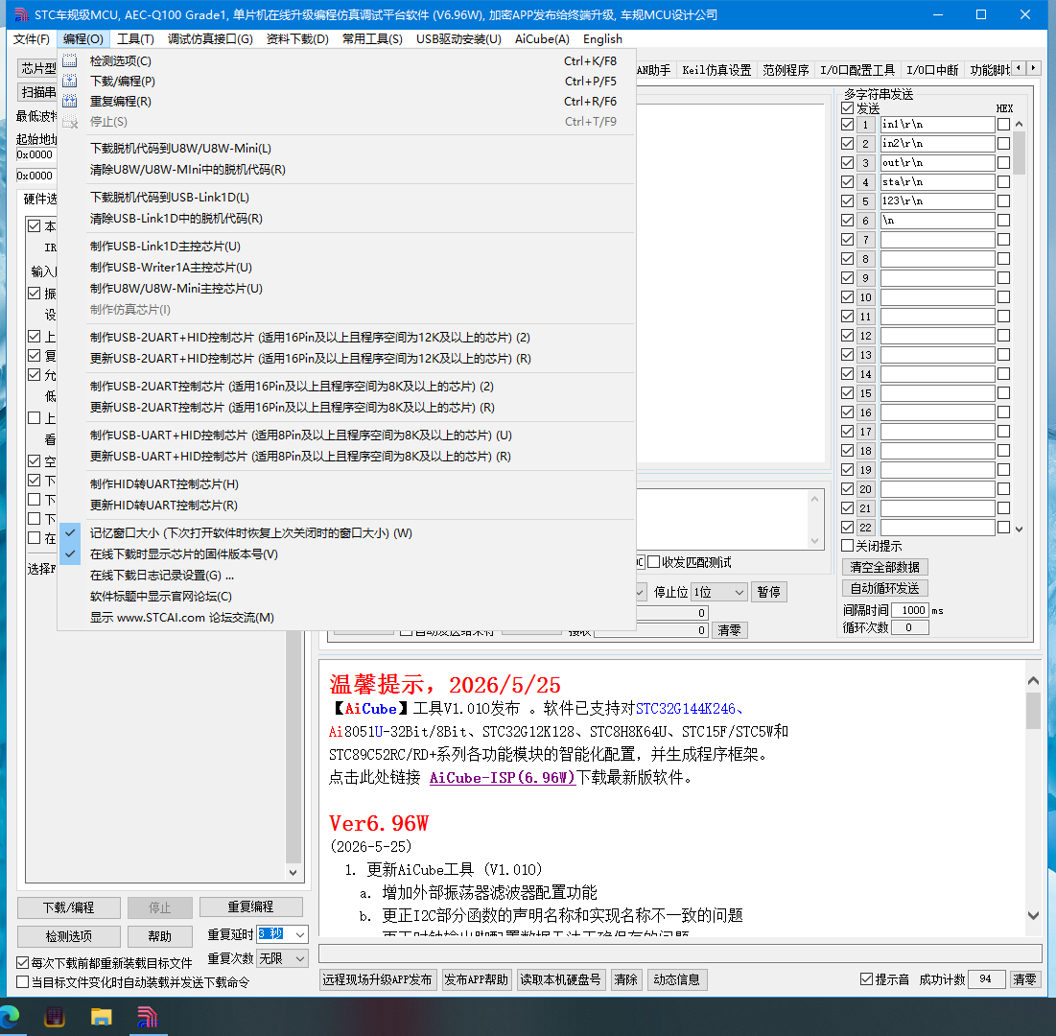This screenshot has height=1036, width=1056.
Task: Click the 暂停 button
Action: [x=768, y=592]
